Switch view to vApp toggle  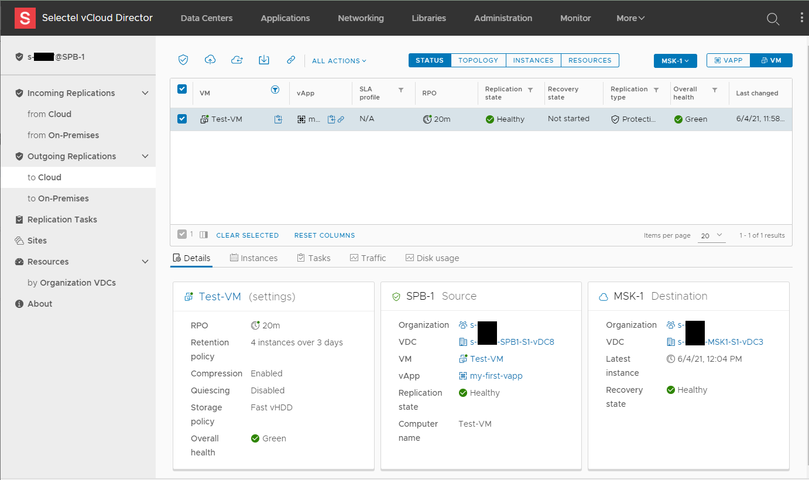tap(728, 60)
